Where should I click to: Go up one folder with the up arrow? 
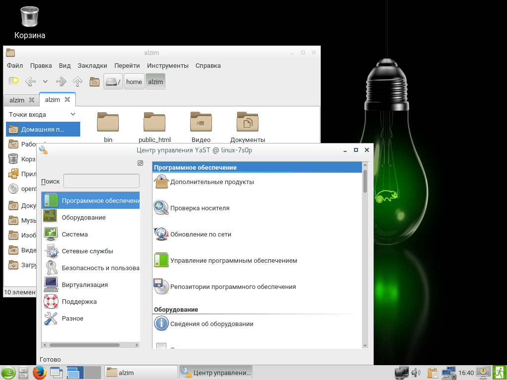click(77, 82)
